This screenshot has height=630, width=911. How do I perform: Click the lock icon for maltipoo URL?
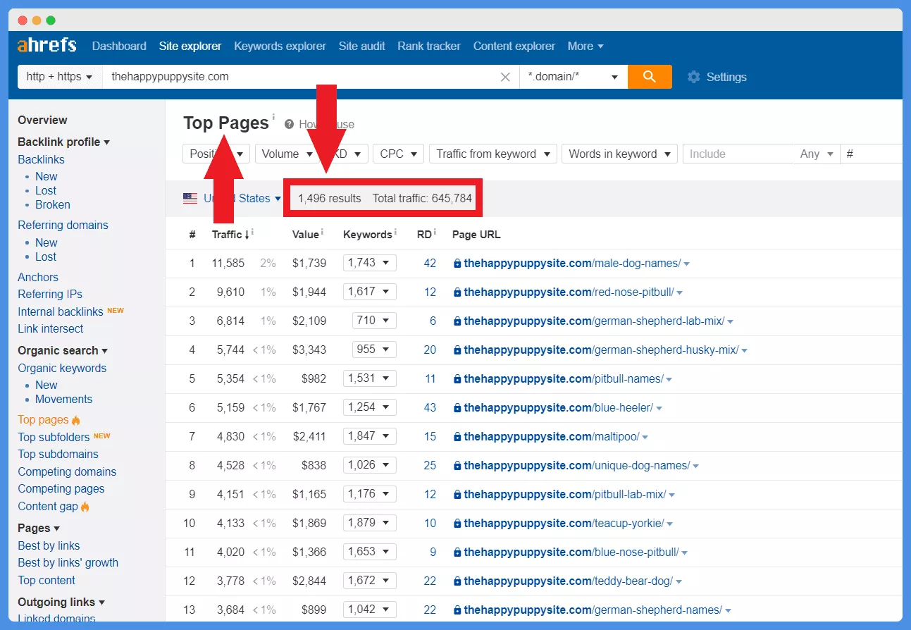pos(457,437)
